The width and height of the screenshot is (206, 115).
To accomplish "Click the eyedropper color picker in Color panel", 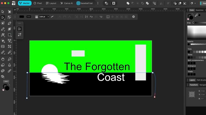I will click(197, 16).
